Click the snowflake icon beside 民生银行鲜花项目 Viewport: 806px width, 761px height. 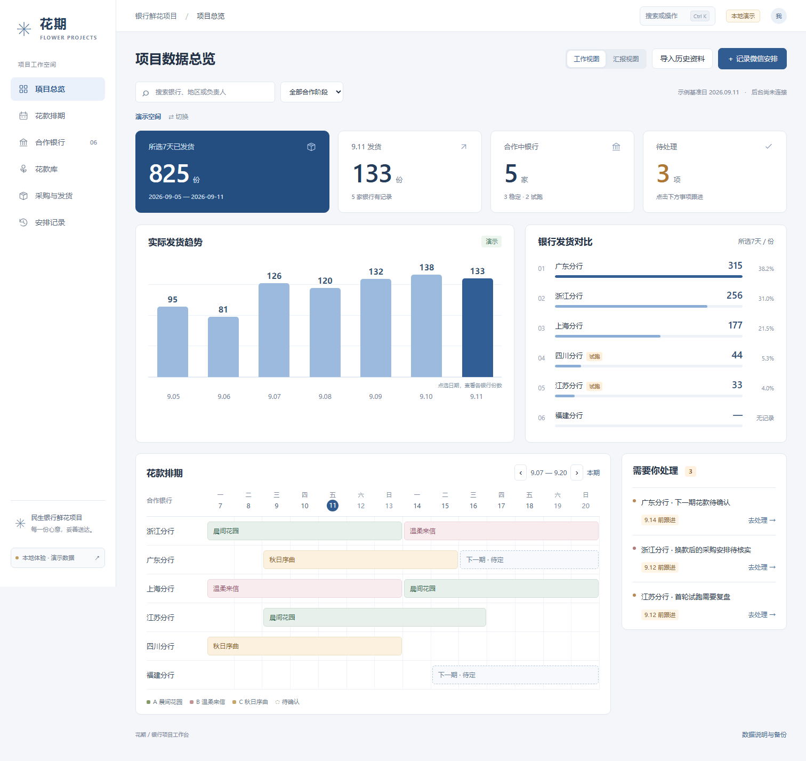click(x=20, y=523)
